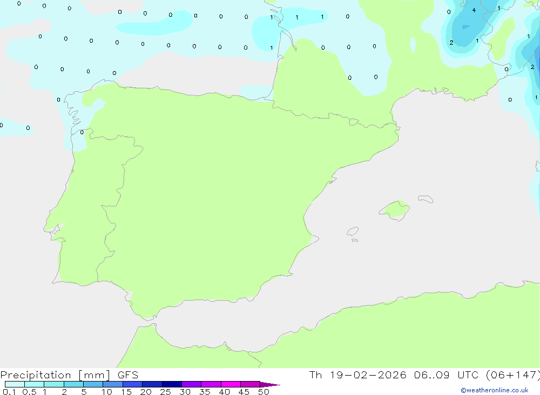Image resolution: width=540 pixels, height=395 pixels.
Task: Pick the 35–40 mm purple legend swatch
Action: click(x=211, y=384)
